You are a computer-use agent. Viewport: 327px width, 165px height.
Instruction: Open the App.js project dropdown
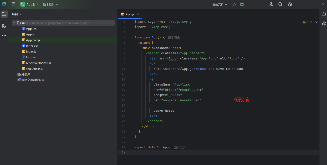[x=29, y=4]
